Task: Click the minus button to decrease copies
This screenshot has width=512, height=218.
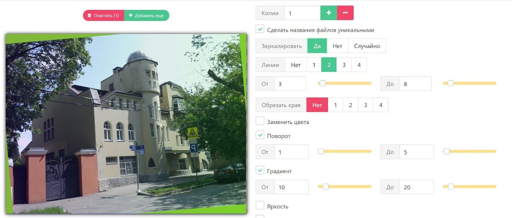Action: tap(345, 13)
